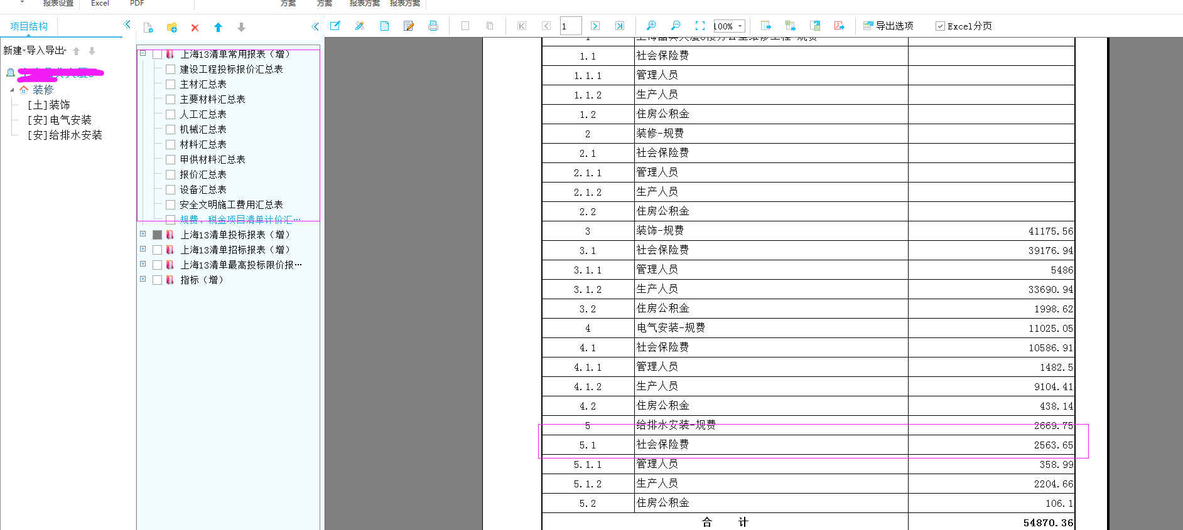The image size is (1183, 530).
Task: Click the export table with blue arrow icon
Action: (x=766, y=26)
